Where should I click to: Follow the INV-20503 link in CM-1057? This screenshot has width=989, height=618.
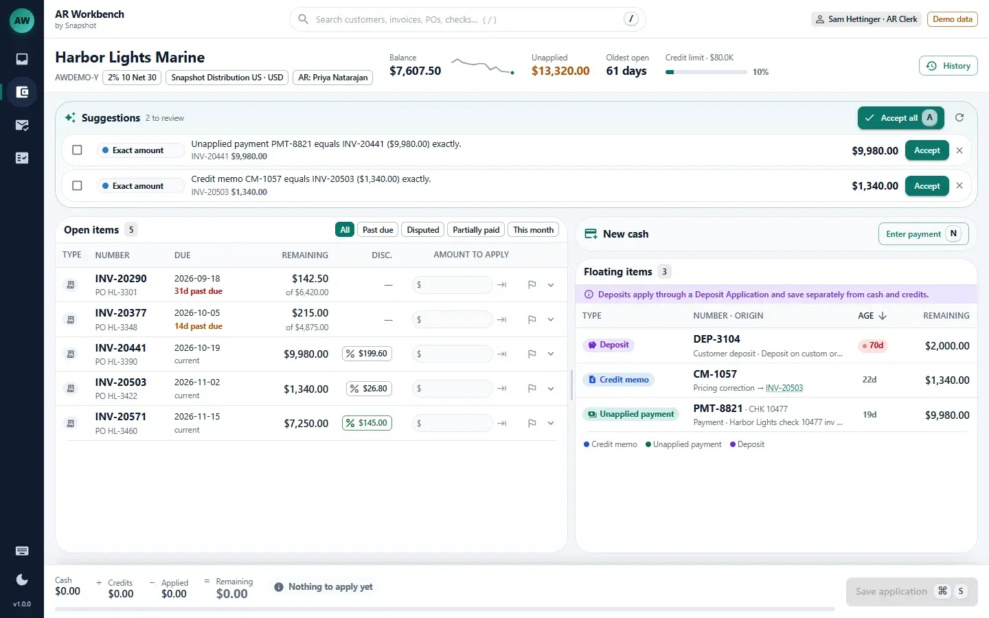coord(784,388)
